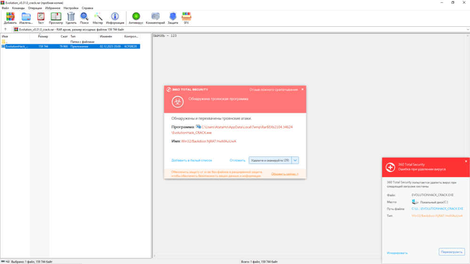Sort by the Контрол... checksum column header
Screen dimensions: 470x264
coord(131,36)
